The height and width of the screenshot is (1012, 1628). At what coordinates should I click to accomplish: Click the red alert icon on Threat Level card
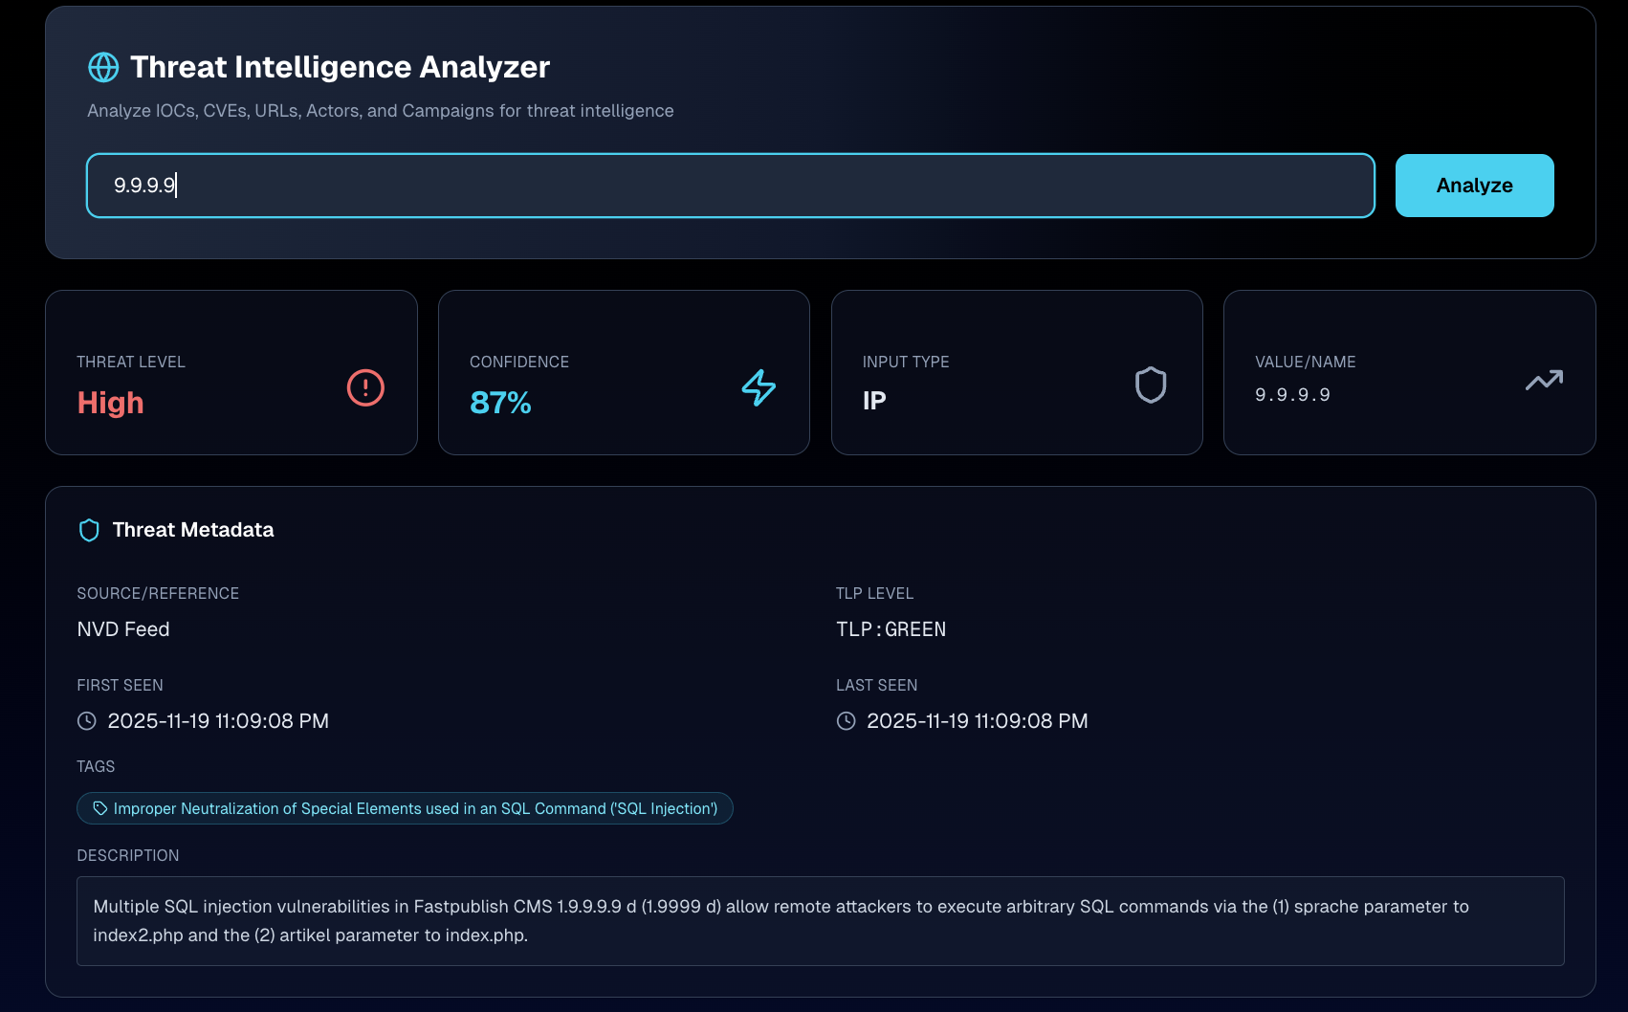(x=364, y=388)
